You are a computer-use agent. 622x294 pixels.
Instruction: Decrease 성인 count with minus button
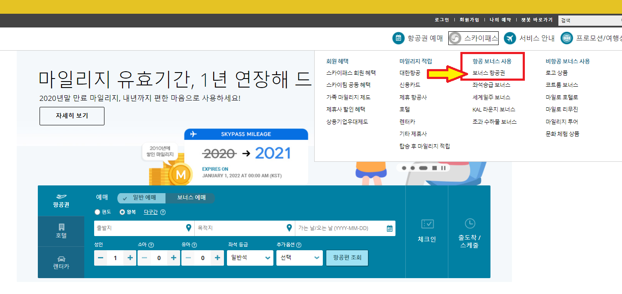(x=101, y=258)
